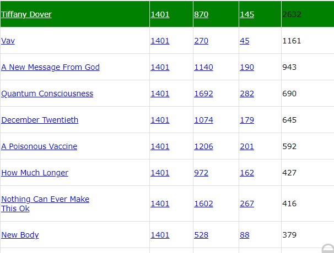
Task: Open A Poisonous Vaccine link
Action: (39, 146)
